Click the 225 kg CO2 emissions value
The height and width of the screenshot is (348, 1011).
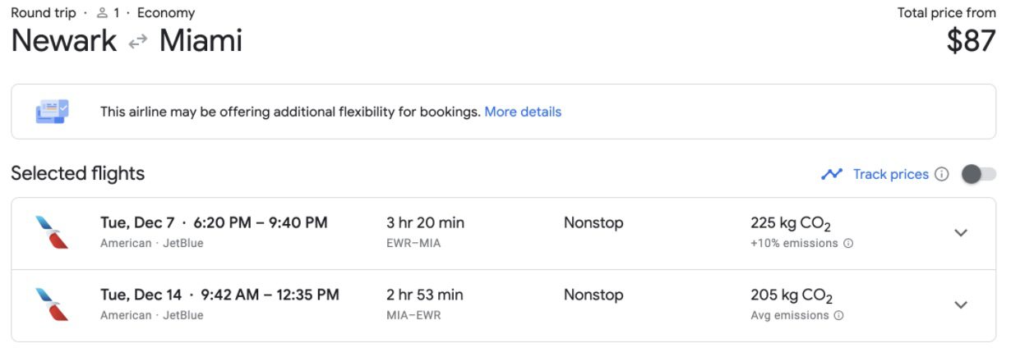[x=792, y=223]
